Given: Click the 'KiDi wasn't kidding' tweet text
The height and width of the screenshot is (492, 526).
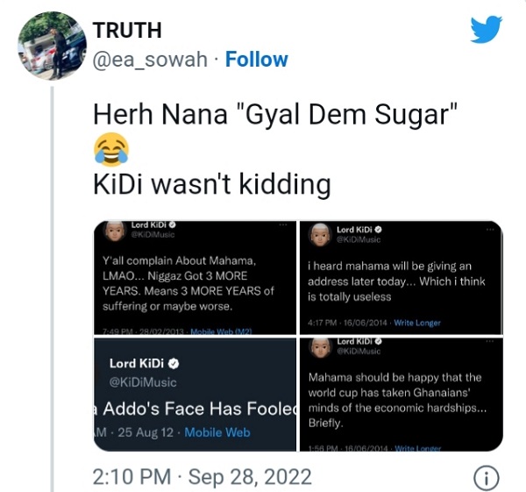Looking at the screenshot, I should pyautogui.click(x=212, y=184).
